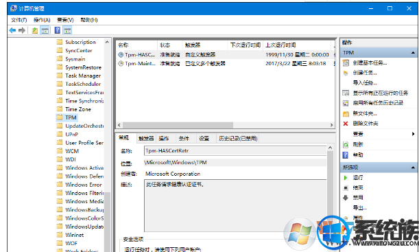
Task: Click the 结束 stop square icon
Action: click(x=346, y=187)
